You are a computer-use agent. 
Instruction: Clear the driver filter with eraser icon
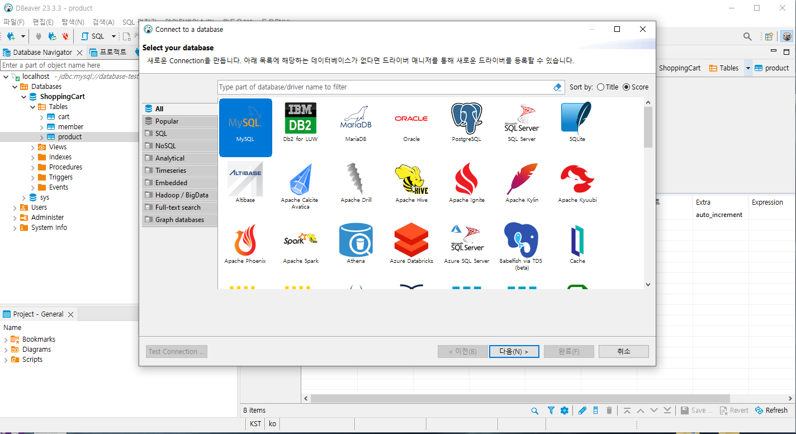(x=557, y=87)
